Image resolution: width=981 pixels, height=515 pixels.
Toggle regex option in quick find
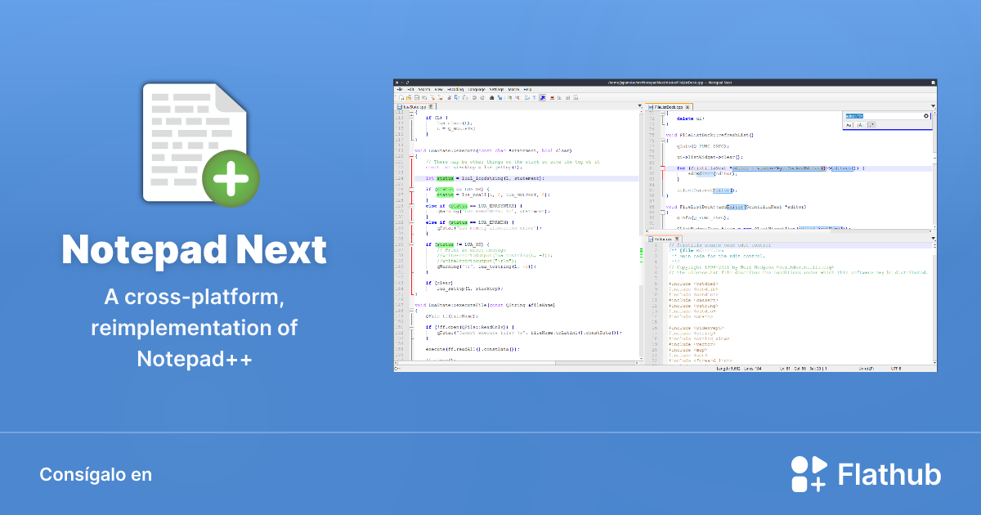[871, 124]
